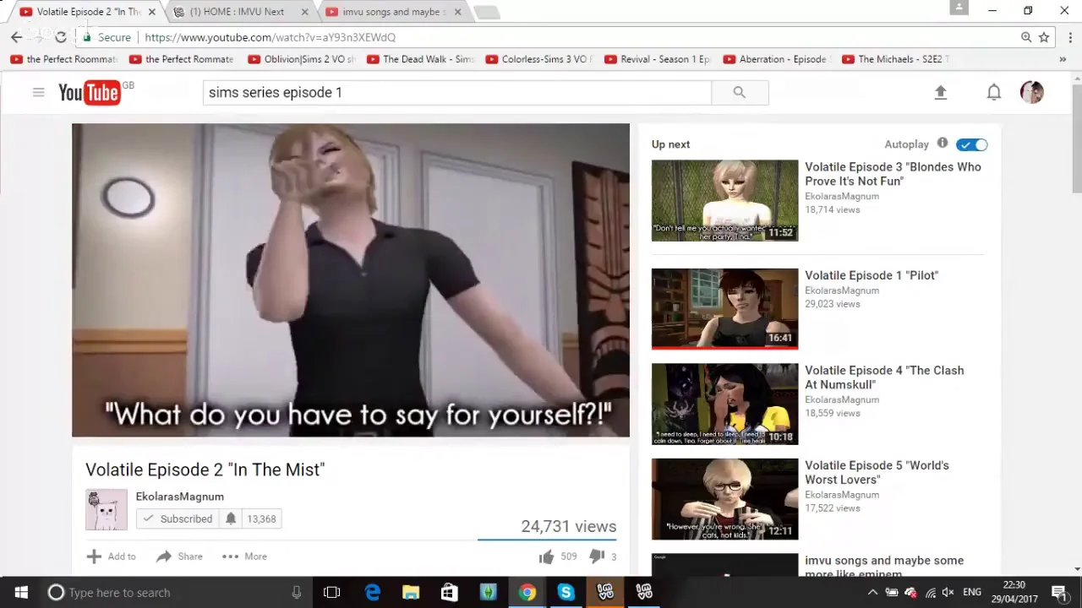Switch to the HOME : IMVU Next tab
Image resolution: width=1082 pixels, height=608 pixels.
pyautogui.click(x=237, y=12)
